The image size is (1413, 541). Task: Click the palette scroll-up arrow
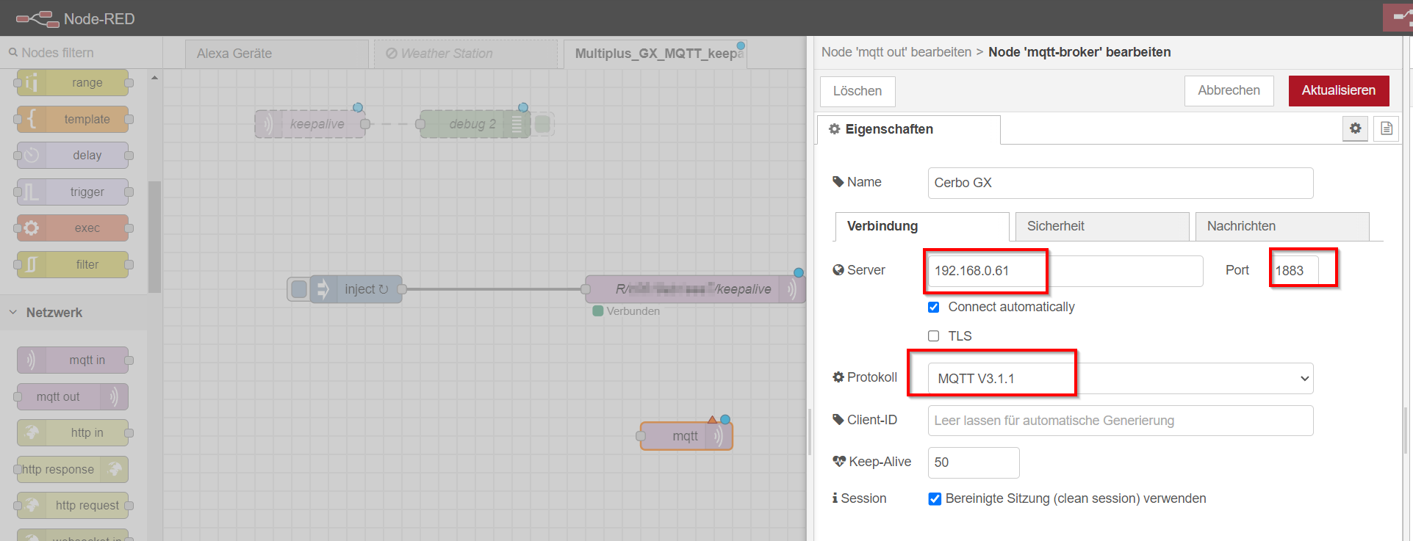point(154,77)
